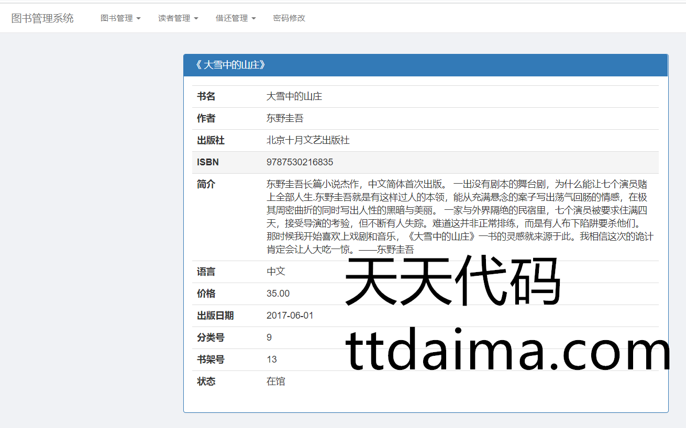The width and height of the screenshot is (686, 428).
Task: Select the book name value 大雪中的山庄
Action: click(x=294, y=97)
